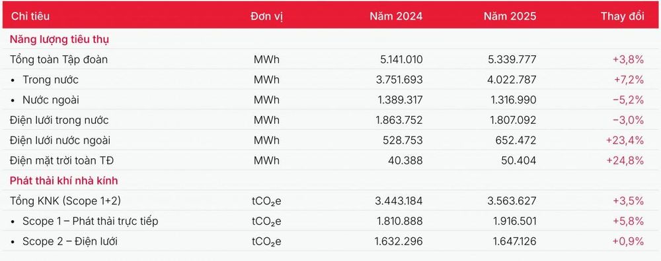Click the 'Điện mặt trời toàn TĐ' row label
This screenshot has width=661, height=261.
pos(62,161)
